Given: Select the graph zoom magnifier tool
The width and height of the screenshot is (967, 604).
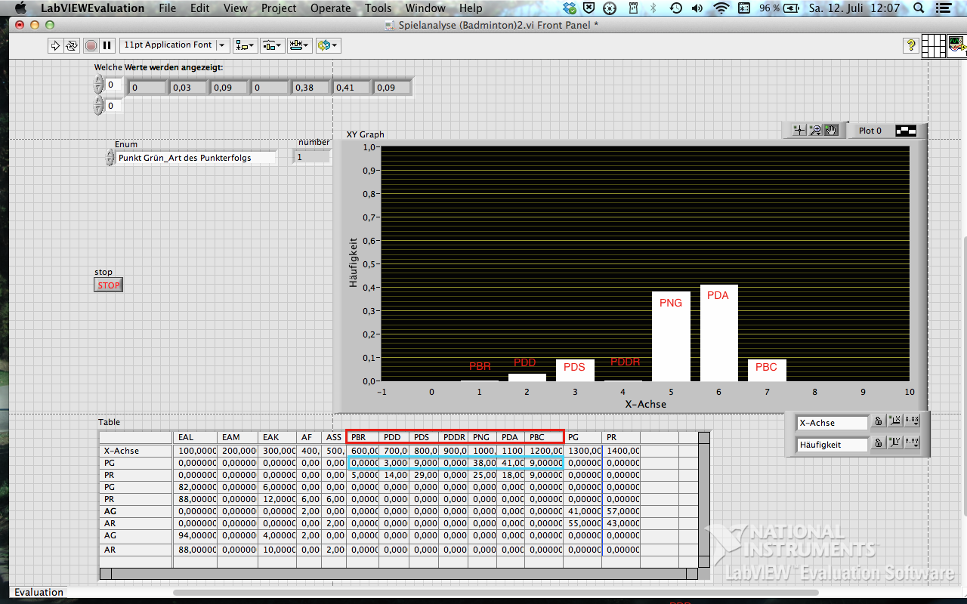Looking at the screenshot, I should coord(815,131).
